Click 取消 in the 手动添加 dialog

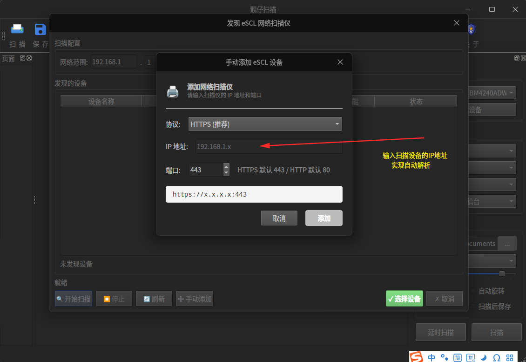pos(279,219)
